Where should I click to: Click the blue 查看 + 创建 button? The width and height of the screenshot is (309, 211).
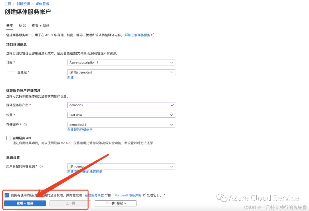(x=25, y=203)
